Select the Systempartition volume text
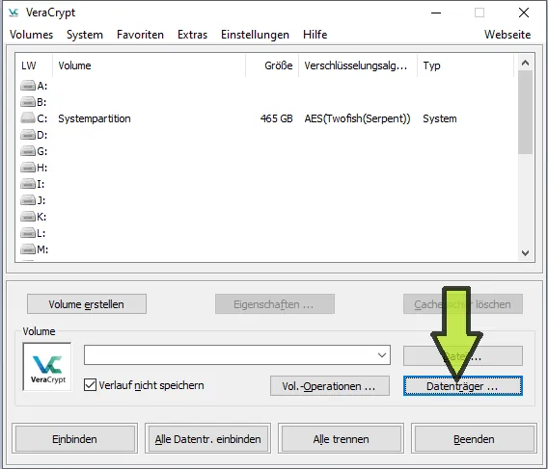The width and height of the screenshot is (548, 469). click(95, 118)
